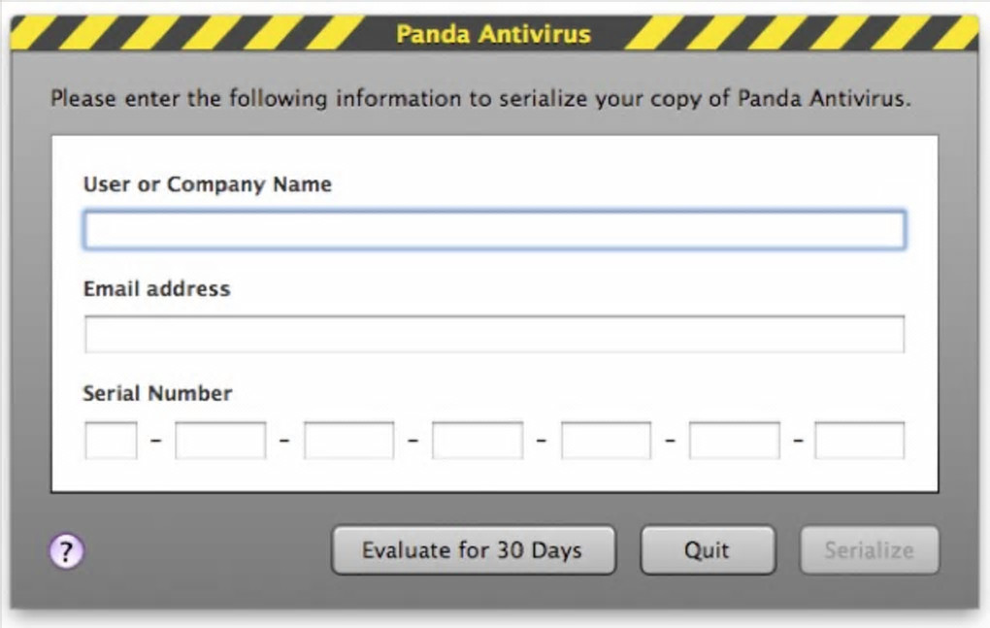Click the third serial number box
990x628 pixels.
tap(348, 440)
